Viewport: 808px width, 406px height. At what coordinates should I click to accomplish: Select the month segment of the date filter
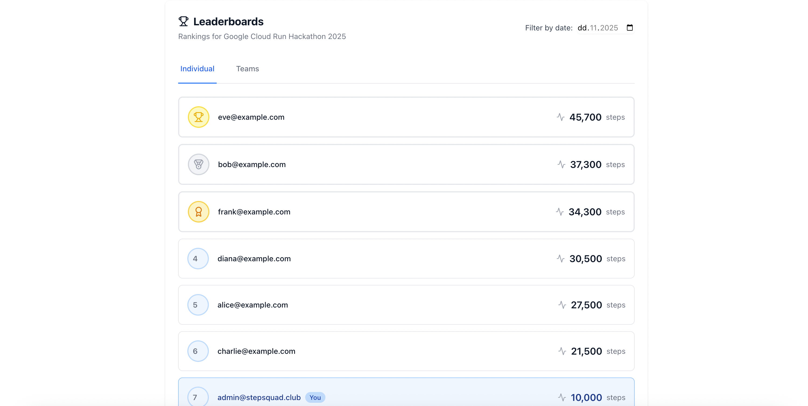pos(593,28)
